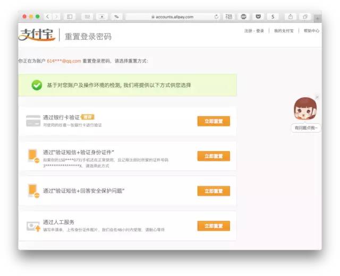Screen dimensions: 340x276
Task: Go forward with Safari's forward arrow
Action: pos(56,16)
